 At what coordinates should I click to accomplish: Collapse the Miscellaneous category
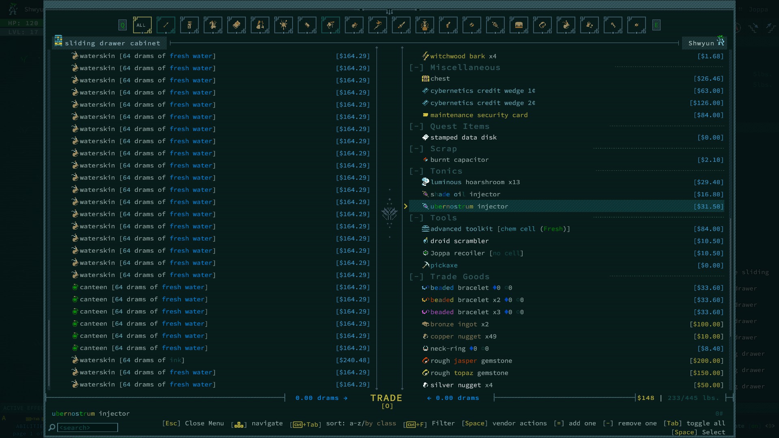(x=417, y=68)
